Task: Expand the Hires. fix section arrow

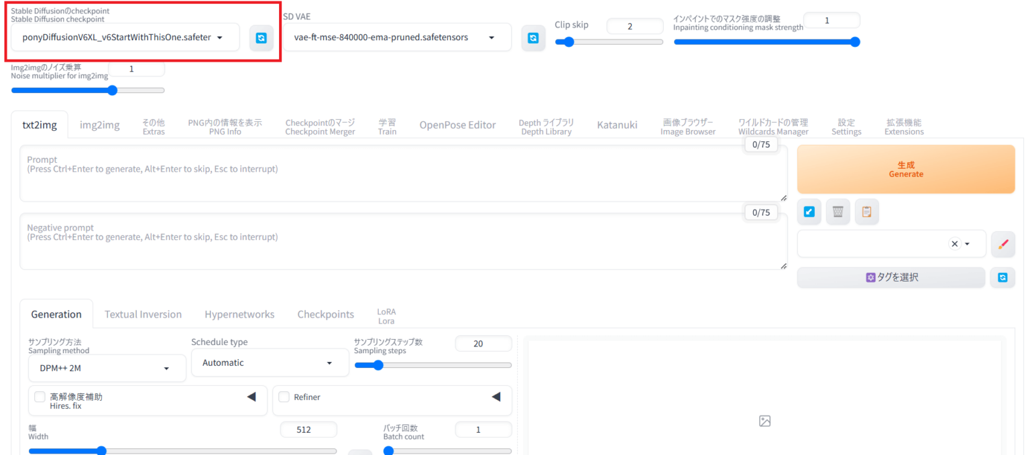Action: pyautogui.click(x=253, y=397)
